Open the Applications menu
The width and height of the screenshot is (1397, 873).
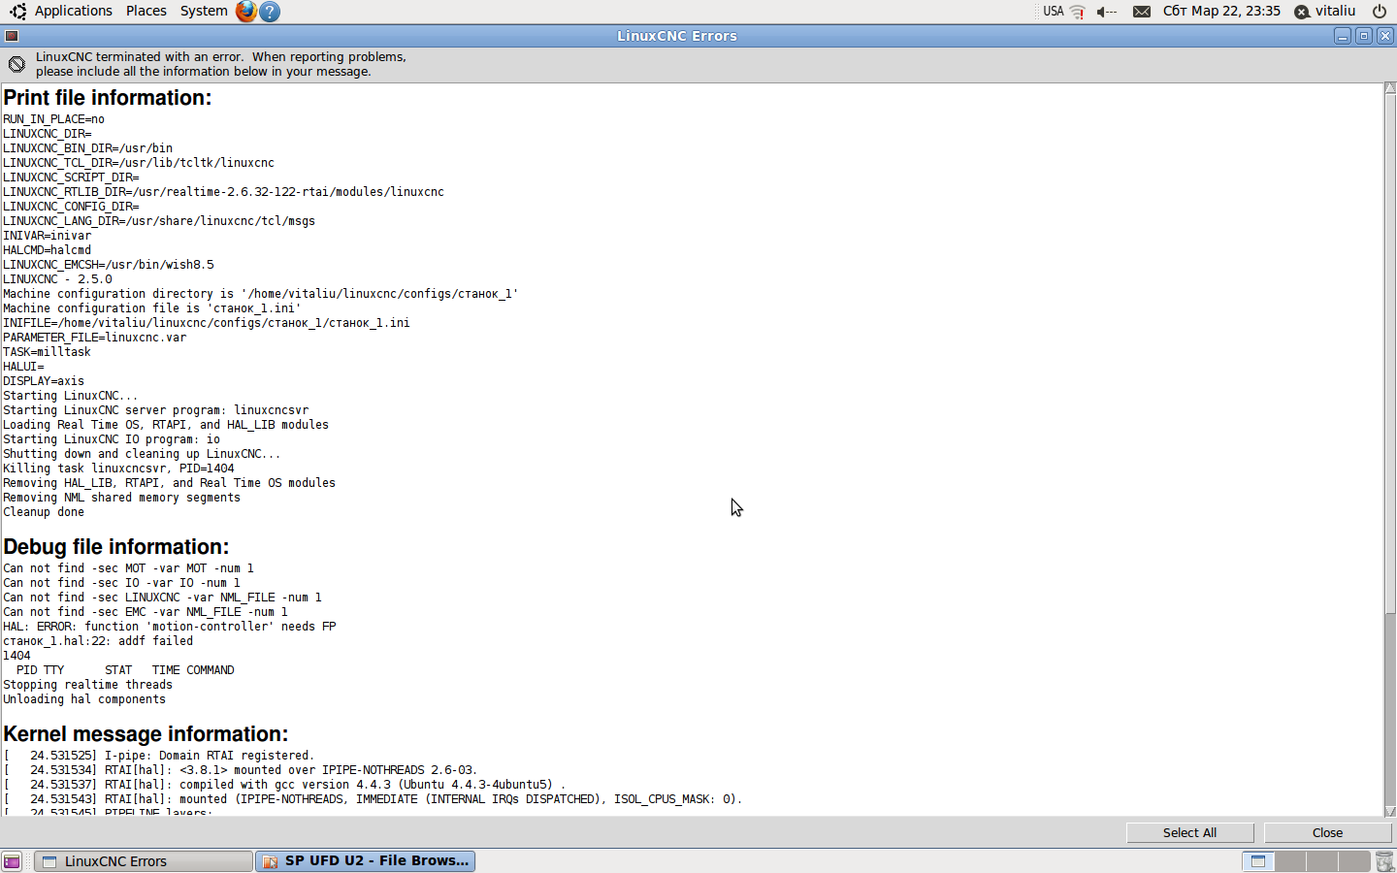point(74,11)
